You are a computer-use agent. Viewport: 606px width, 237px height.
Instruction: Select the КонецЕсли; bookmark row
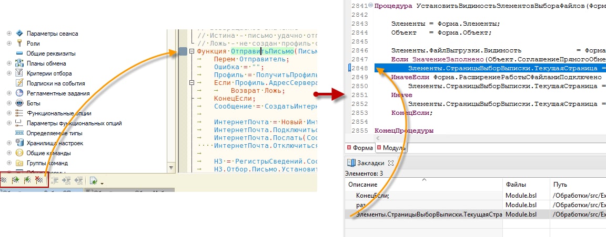tap(476, 196)
